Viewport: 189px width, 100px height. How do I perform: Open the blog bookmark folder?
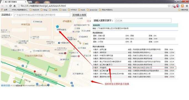pyautogui.click(x=44, y=10)
